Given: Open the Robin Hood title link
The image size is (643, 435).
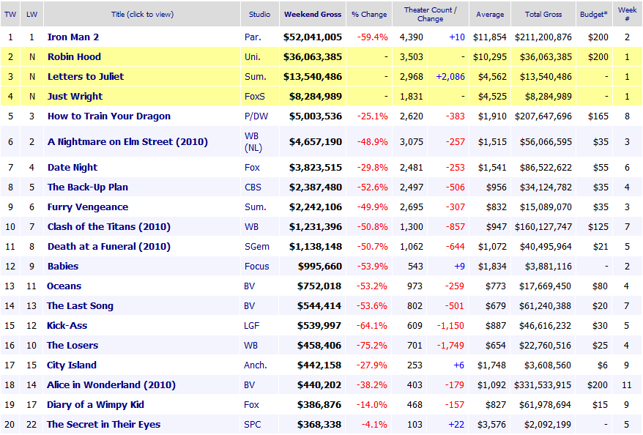Looking at the screenshot, I should click(x=74, y=56).
